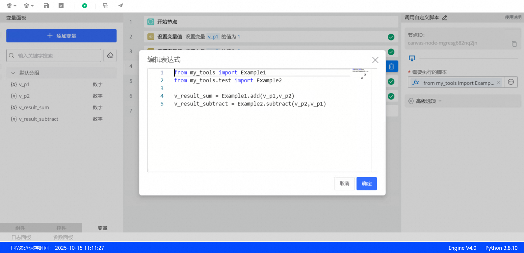
Task: Open the second layers dropdown in toolbar
Action: pyautogui.click(x=29, y=6)
